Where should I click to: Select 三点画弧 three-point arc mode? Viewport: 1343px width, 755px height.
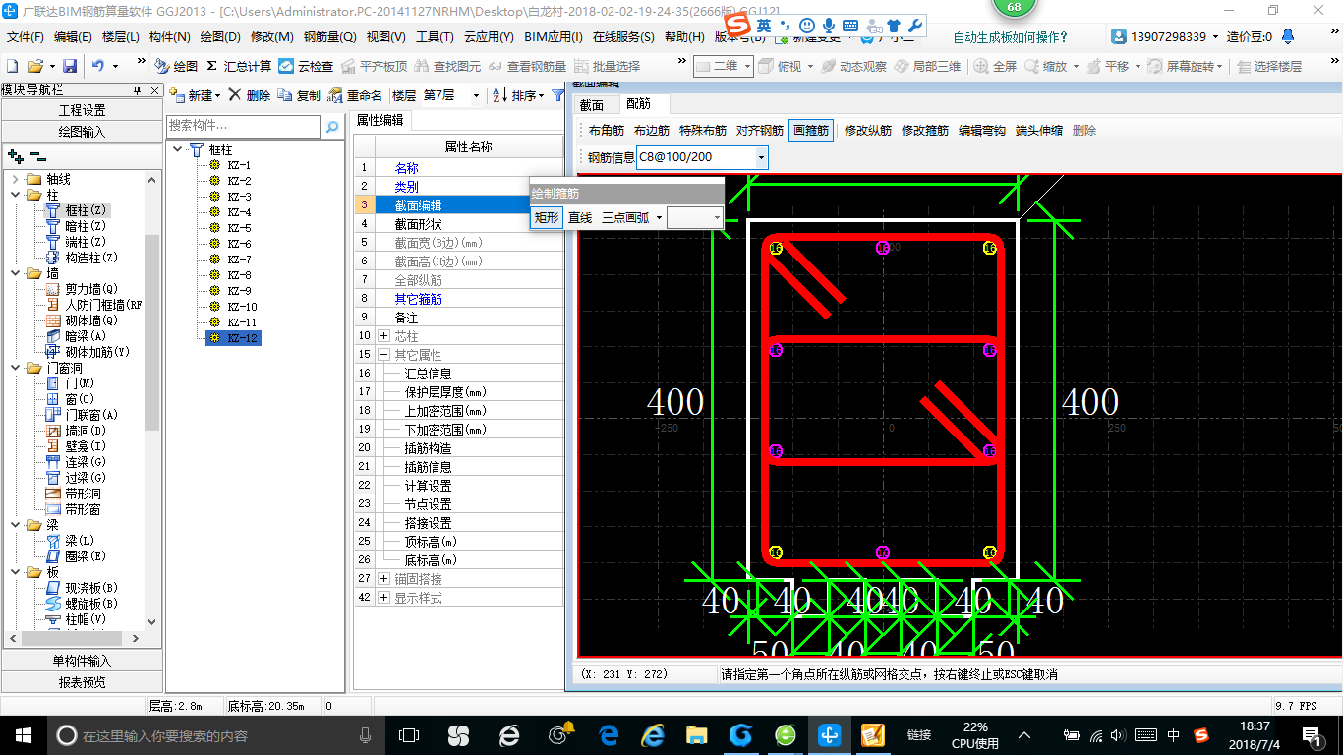(625, 217)
